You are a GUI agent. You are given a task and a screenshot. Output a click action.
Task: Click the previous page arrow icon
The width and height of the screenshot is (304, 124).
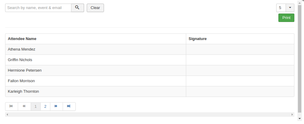coord(24,106)
